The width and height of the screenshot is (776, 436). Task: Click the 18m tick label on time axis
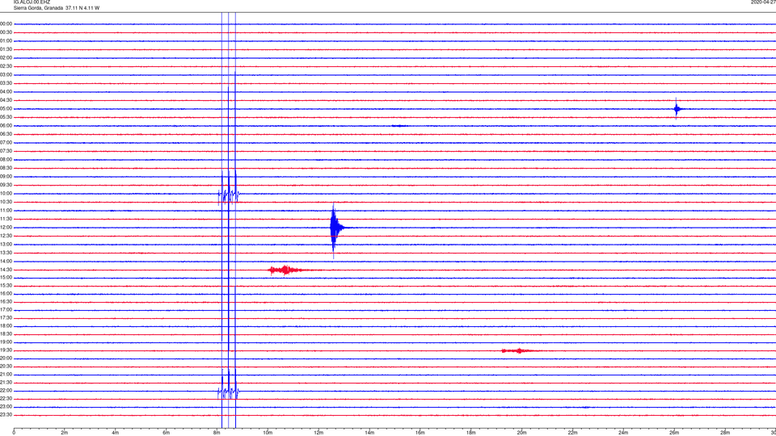[x=471, y=433]
